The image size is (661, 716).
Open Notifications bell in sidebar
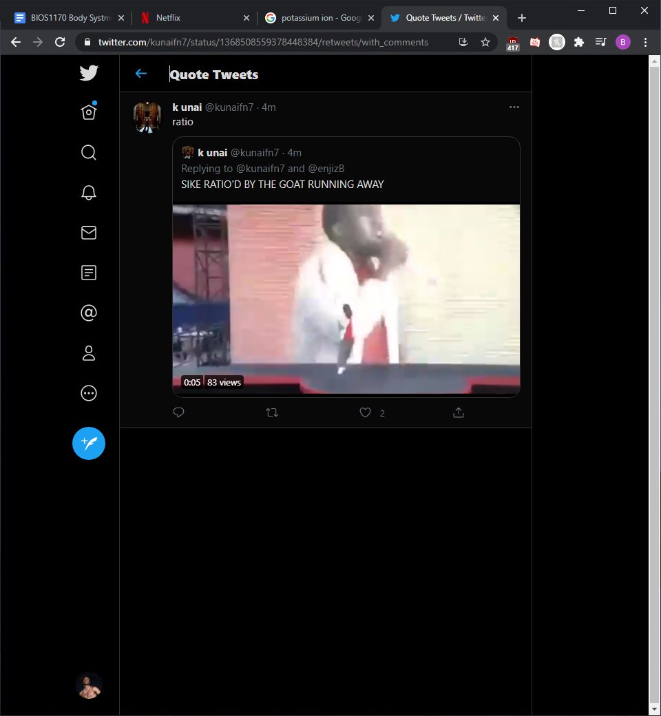tap(89, 193)
